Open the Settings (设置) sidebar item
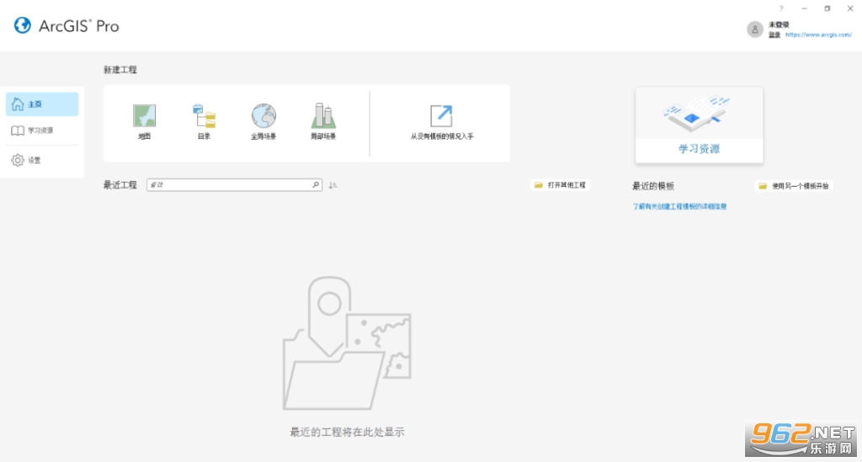 coord(42,160)
